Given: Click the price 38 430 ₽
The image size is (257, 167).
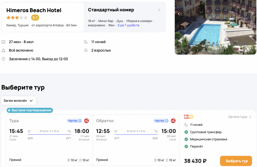Looking at the screenshot, I should [195, 161].
